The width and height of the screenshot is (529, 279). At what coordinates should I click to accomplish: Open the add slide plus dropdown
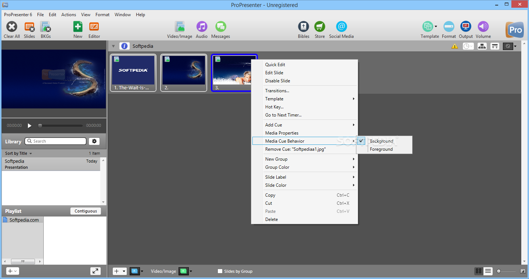(x=119, y=271)
